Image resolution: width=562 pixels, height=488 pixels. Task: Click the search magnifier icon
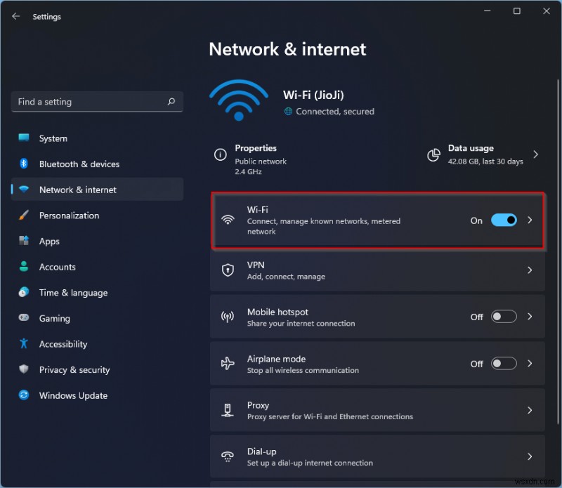tap(171, 102)
